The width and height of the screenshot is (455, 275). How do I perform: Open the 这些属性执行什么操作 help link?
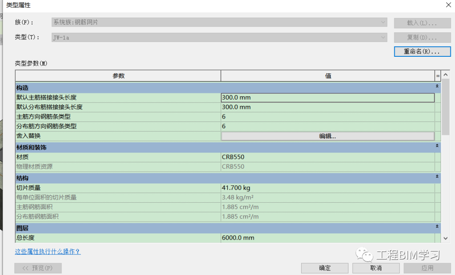coord(48,251)
